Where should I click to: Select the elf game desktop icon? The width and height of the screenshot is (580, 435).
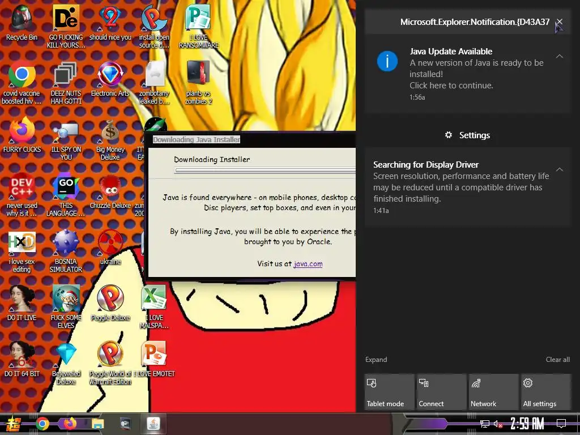pos(66,306)
